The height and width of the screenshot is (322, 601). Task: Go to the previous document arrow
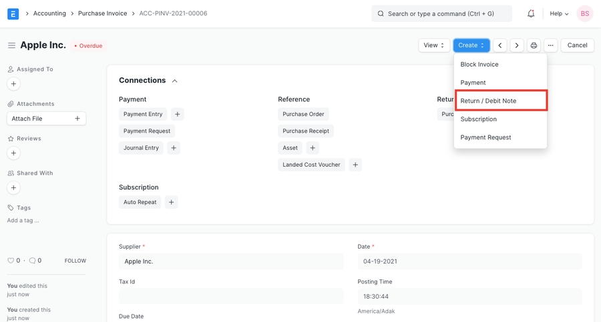point(500,45)
